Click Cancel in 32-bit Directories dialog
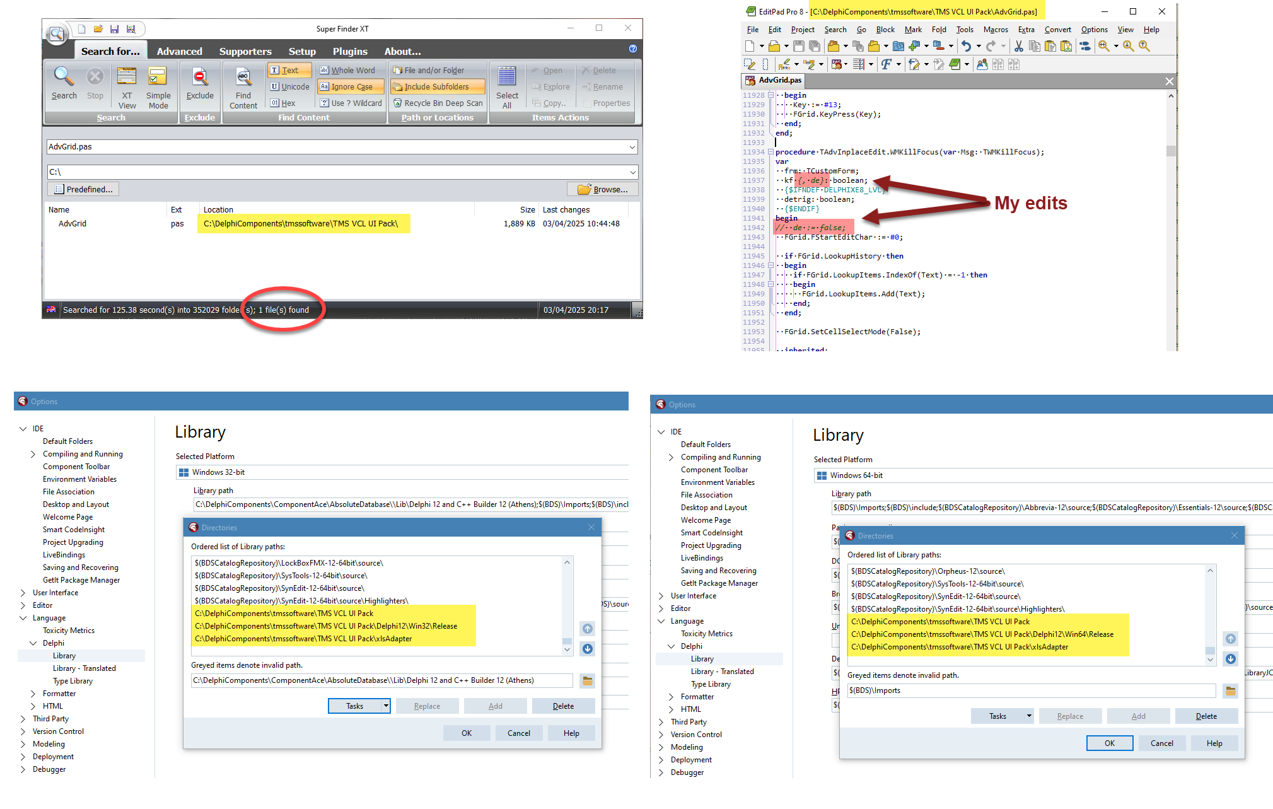 pyautogui.click(x=519, y=733)
